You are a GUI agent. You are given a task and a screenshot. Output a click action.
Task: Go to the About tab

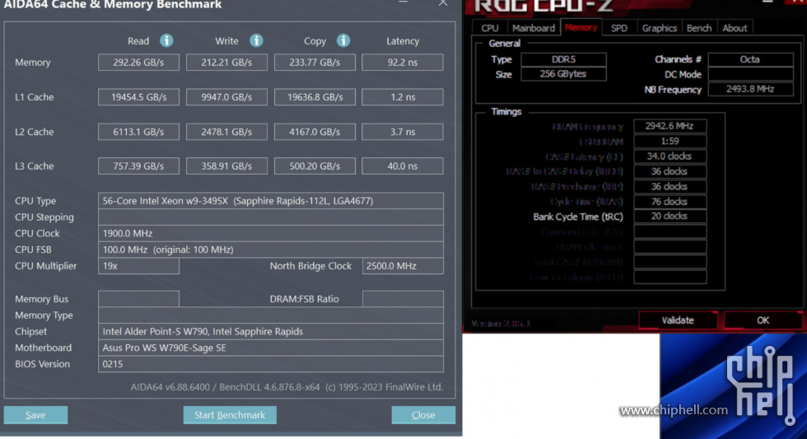click(735, 28)
